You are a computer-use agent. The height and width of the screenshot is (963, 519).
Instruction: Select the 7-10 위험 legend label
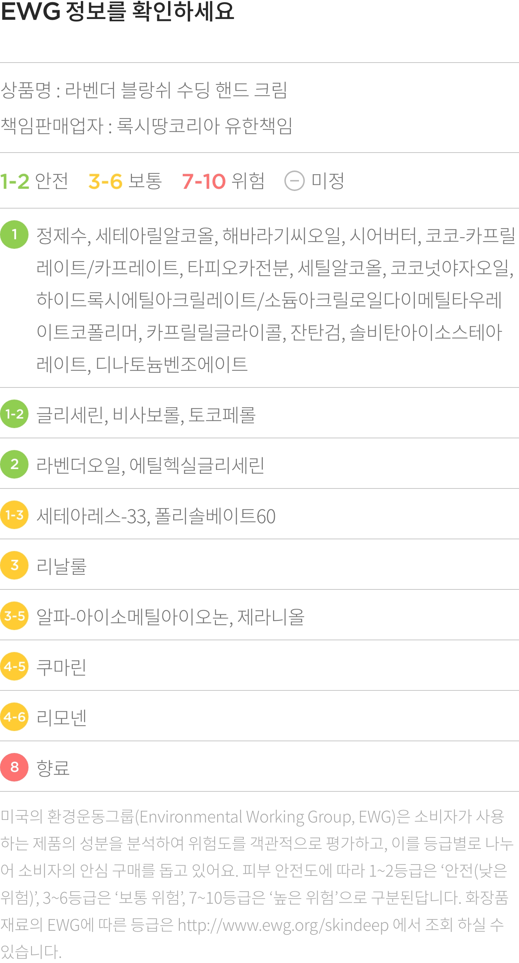tap(223, 181)
